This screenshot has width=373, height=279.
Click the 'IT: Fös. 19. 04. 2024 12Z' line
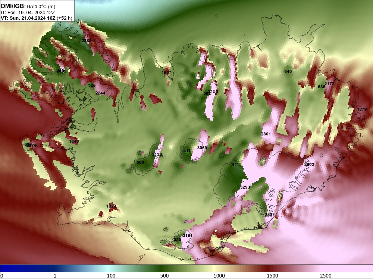[x=28, y=13]
